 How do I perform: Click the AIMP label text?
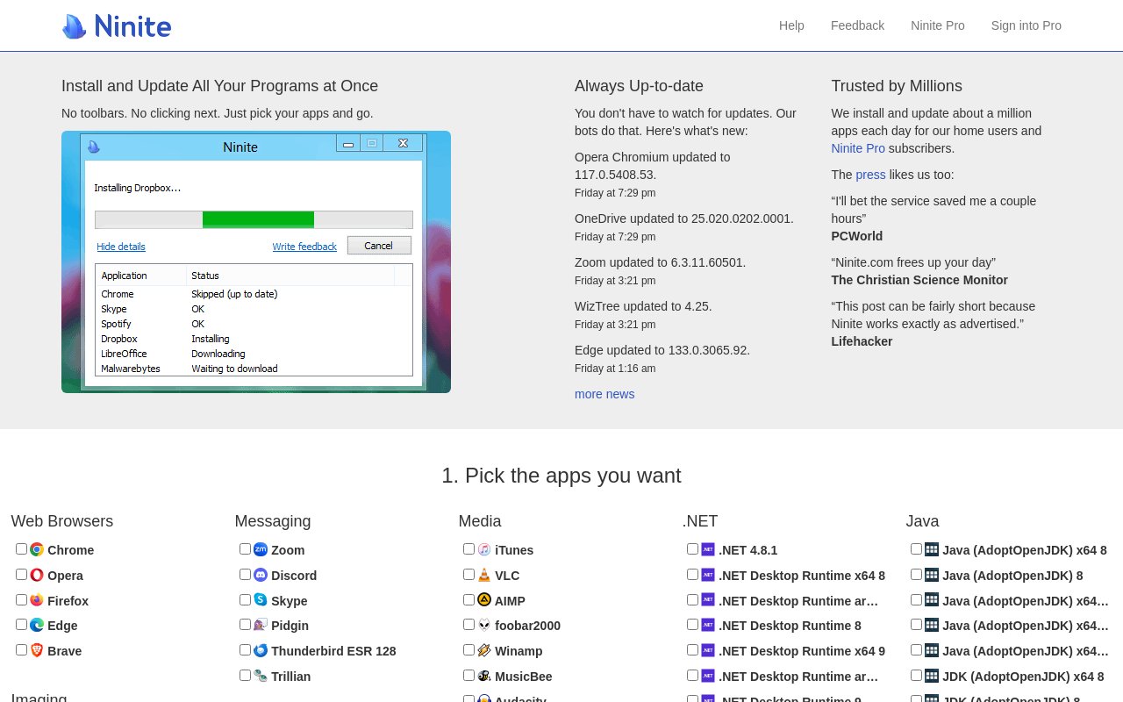tap(510, 601)
